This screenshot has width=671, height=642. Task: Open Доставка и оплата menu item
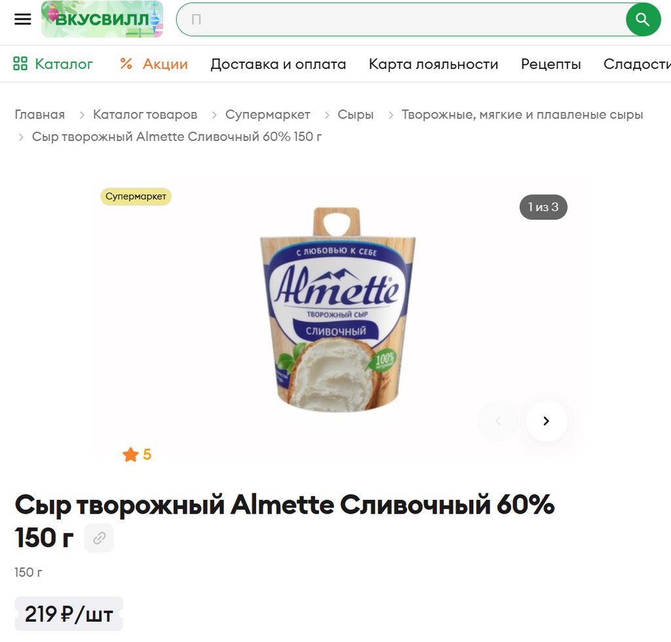click(x=278, y=64)
